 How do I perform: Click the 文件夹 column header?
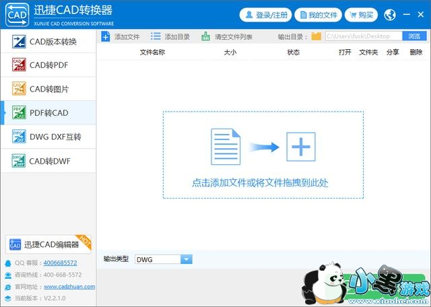click(368, 53)
